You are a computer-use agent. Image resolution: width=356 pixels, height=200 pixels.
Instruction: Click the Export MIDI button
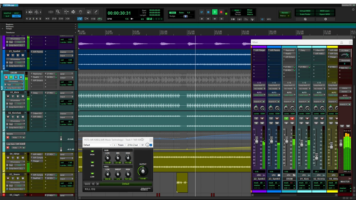325,14
